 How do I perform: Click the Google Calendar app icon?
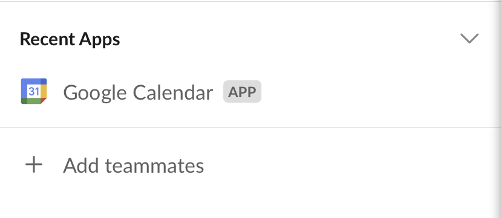(x=34, y=91)
